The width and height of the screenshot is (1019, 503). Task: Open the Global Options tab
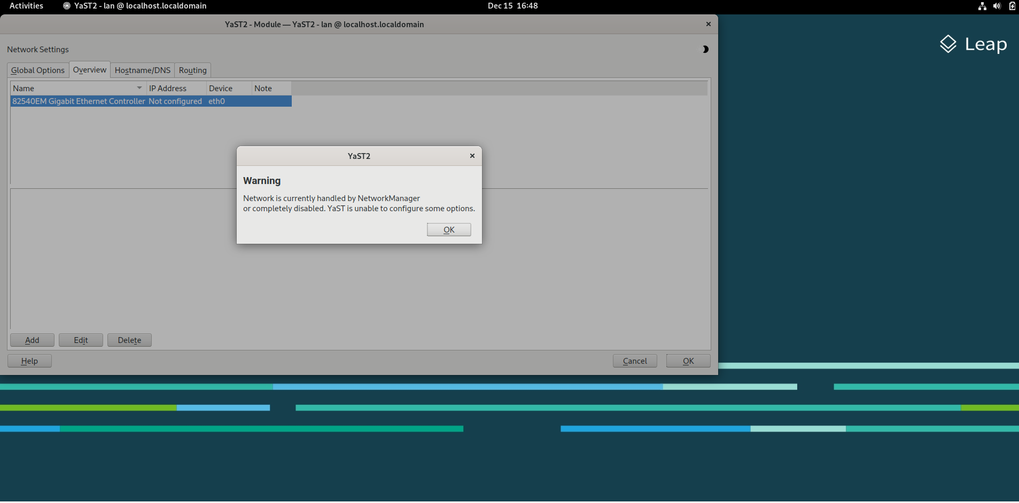coord(38,70)
